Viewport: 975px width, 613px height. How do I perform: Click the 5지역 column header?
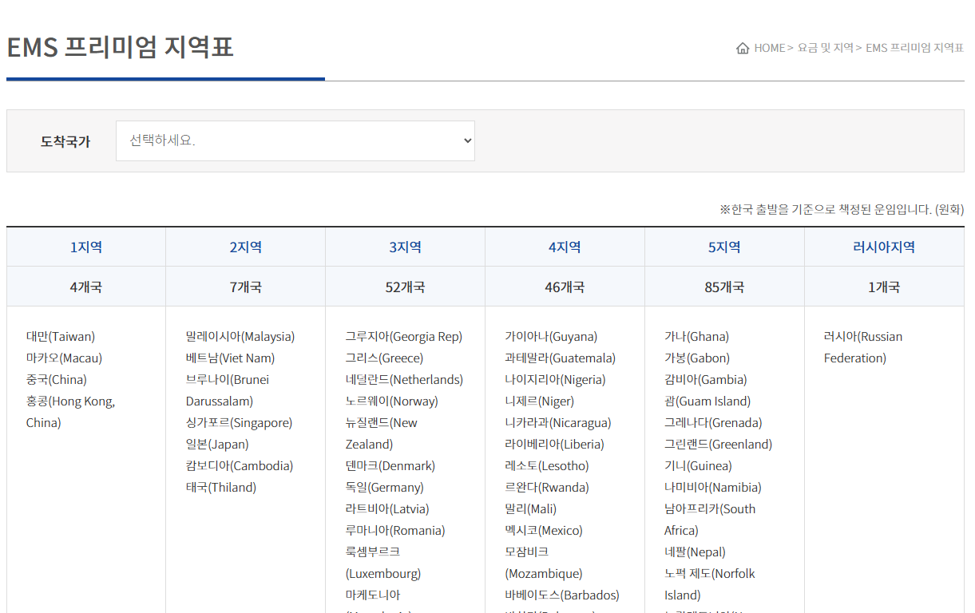pos(724,247)
